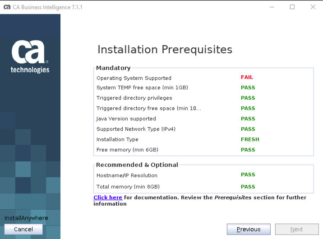
Task: Click the Supported Network Type (IPv4) label
Action: point(136,129)
